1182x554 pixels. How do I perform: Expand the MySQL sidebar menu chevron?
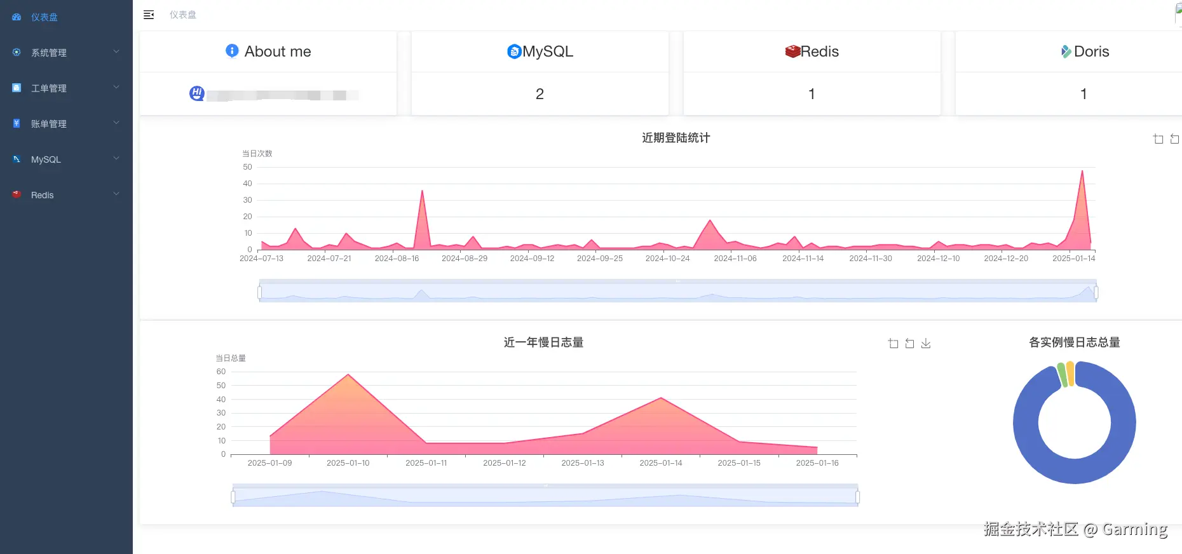tap(116, 158)
